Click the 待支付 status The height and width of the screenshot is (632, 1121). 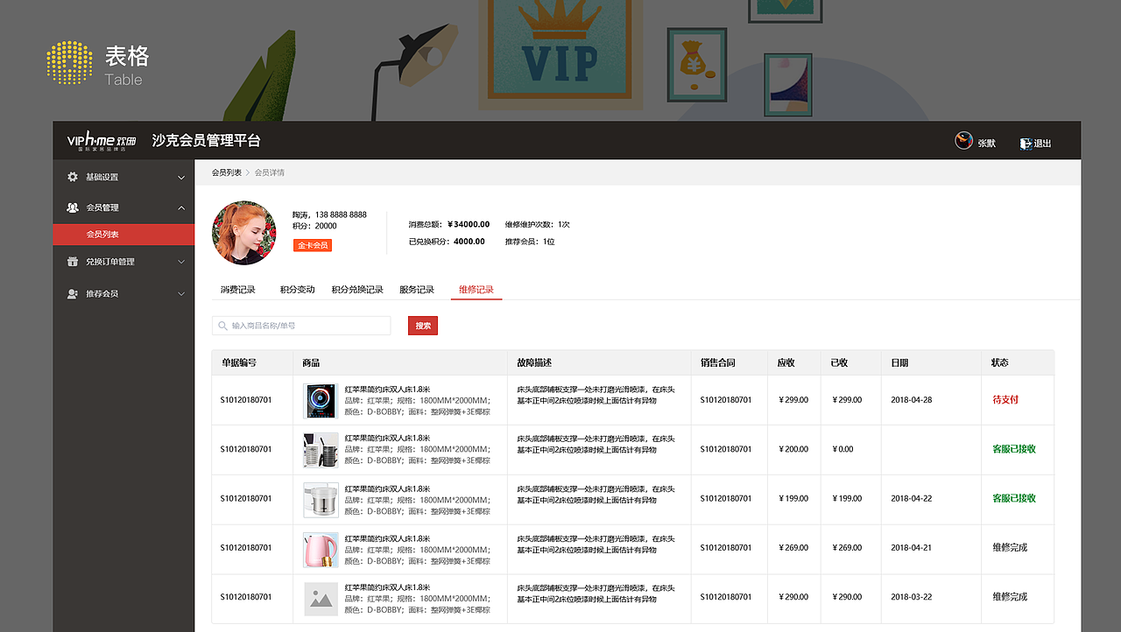coord(1005,400)
